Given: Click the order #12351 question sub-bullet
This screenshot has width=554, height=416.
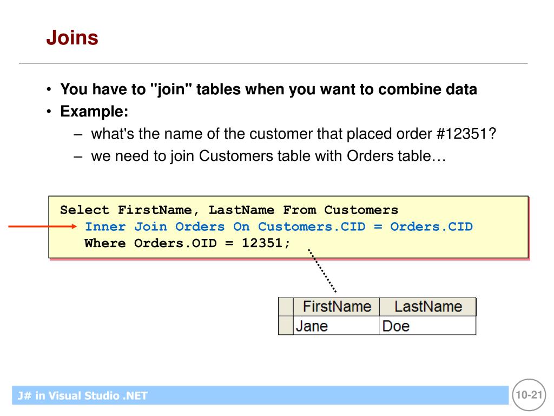Looking at the screenshot, I should 294,134.
